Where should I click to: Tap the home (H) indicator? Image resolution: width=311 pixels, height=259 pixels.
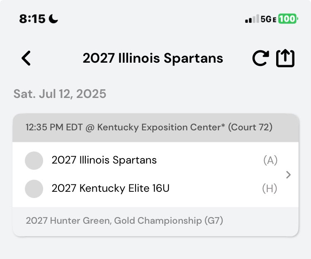(270, 188)
